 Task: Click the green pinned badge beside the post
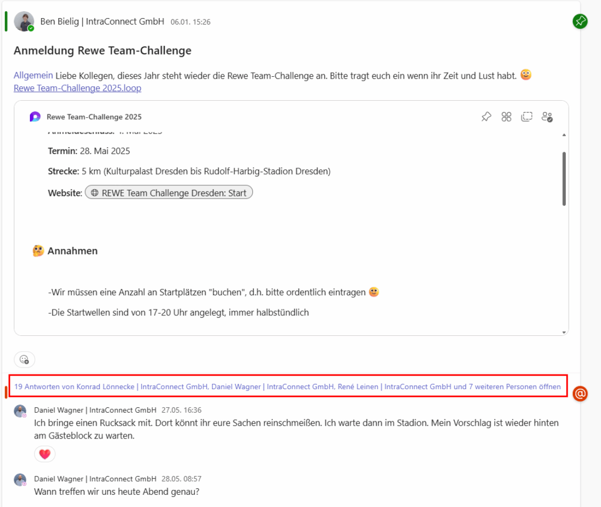pyautogui.click(x=580, y=22)
